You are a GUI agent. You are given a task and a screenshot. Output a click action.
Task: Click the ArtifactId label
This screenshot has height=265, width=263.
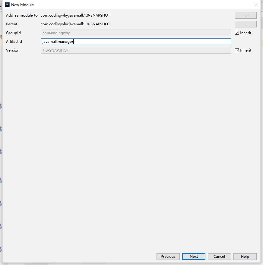(14, 42)
